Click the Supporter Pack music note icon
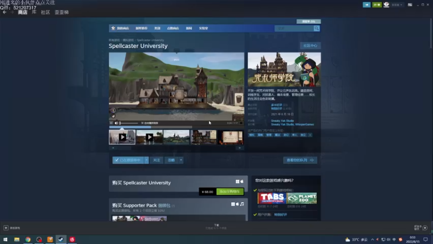Screen dimensions: 433x244 [x=242, y=204]
